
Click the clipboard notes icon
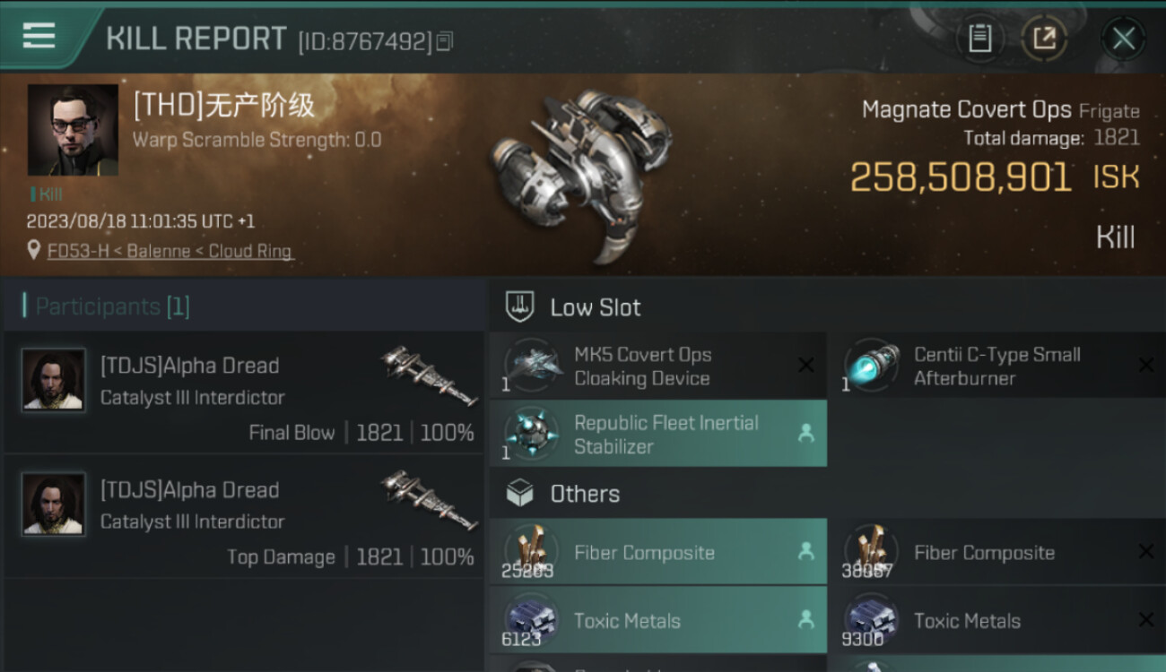pyautogui.click(x=979, y=39)
